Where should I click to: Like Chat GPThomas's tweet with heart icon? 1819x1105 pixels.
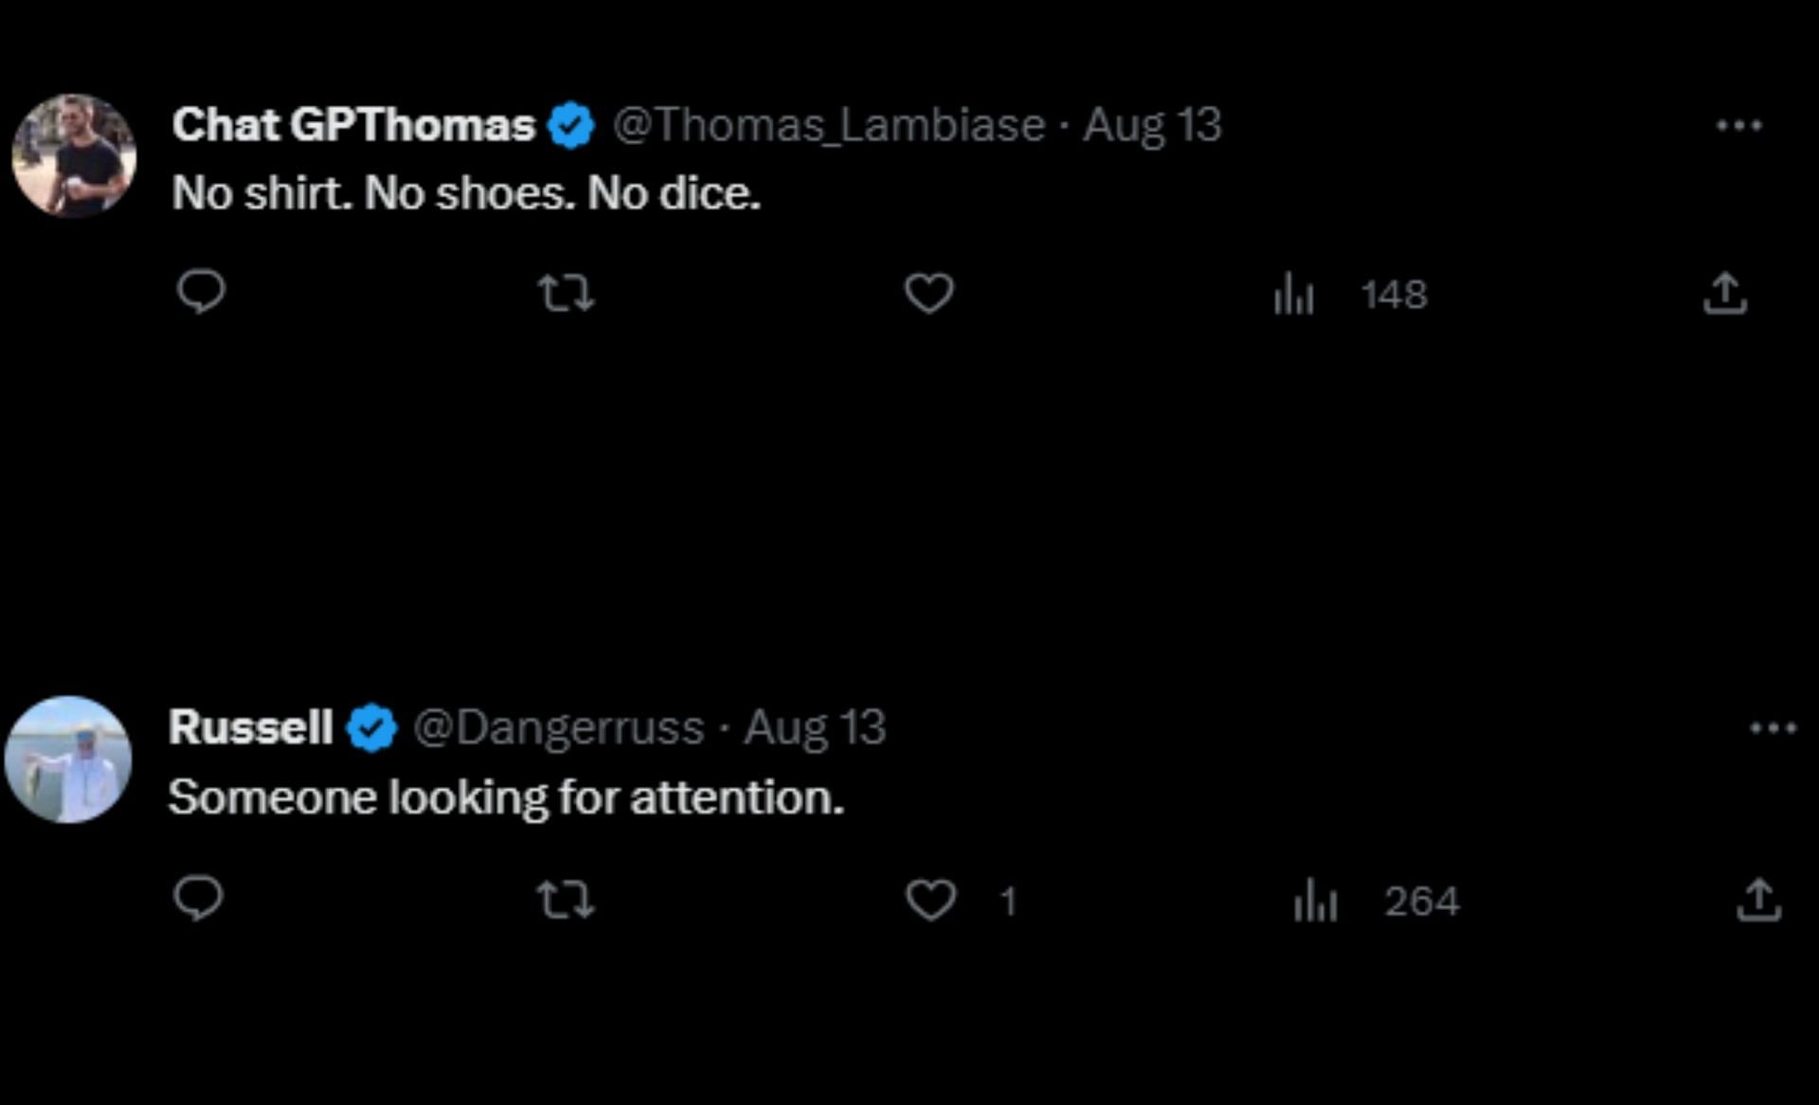(928, 293)
